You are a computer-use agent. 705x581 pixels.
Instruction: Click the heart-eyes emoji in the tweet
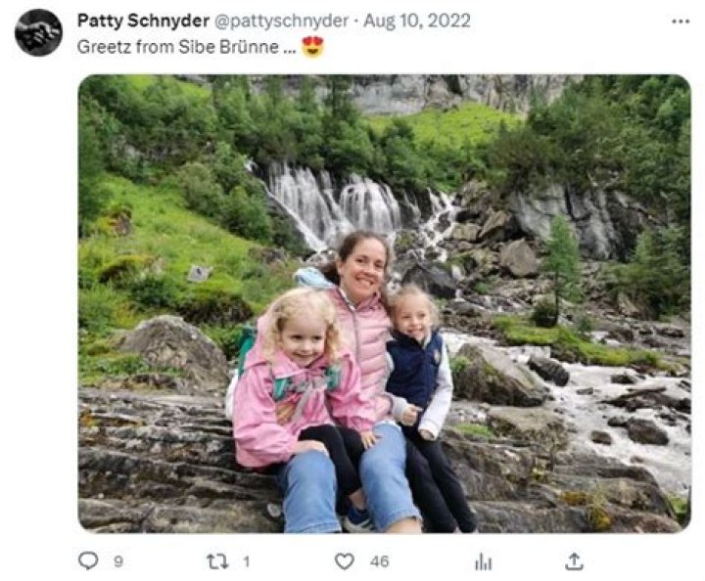312,46
